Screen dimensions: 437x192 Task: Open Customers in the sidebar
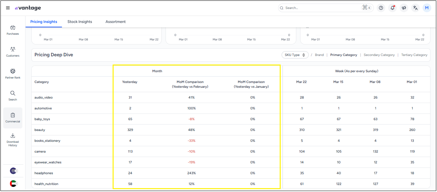[13, 52]
